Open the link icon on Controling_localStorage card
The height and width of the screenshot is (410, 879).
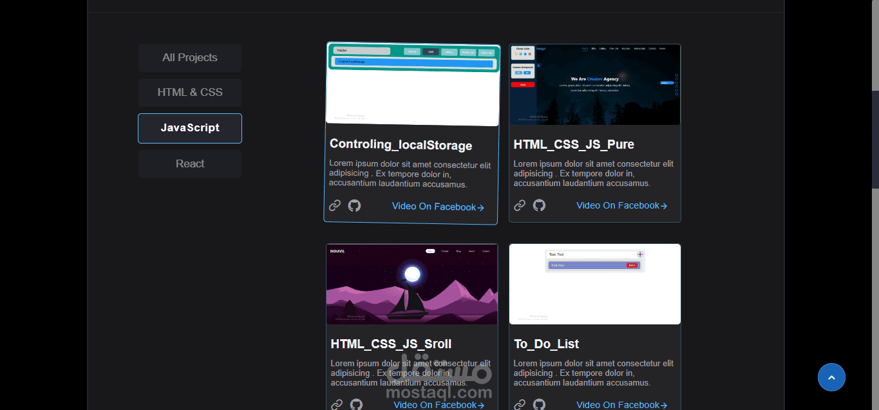335,205
